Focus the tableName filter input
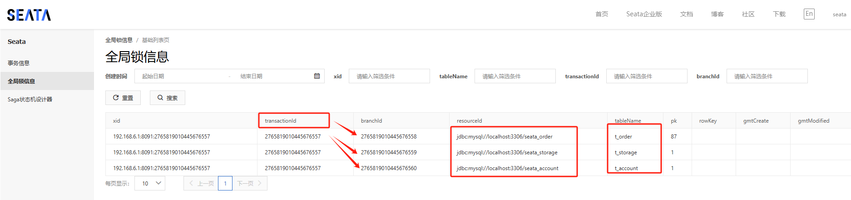Viewport: 851px width, 200px height. point(515,76)
